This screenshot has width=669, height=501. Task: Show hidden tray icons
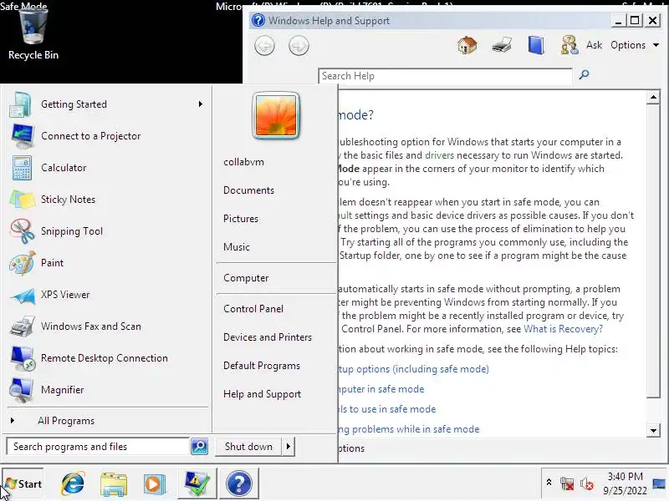549,483
